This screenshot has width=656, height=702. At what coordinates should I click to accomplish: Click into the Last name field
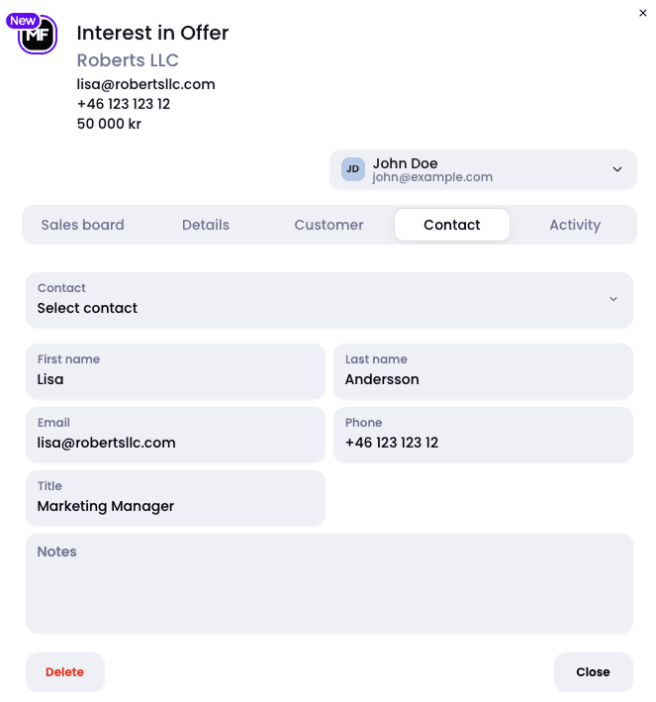pyautogui.click(x=483, y=379)
